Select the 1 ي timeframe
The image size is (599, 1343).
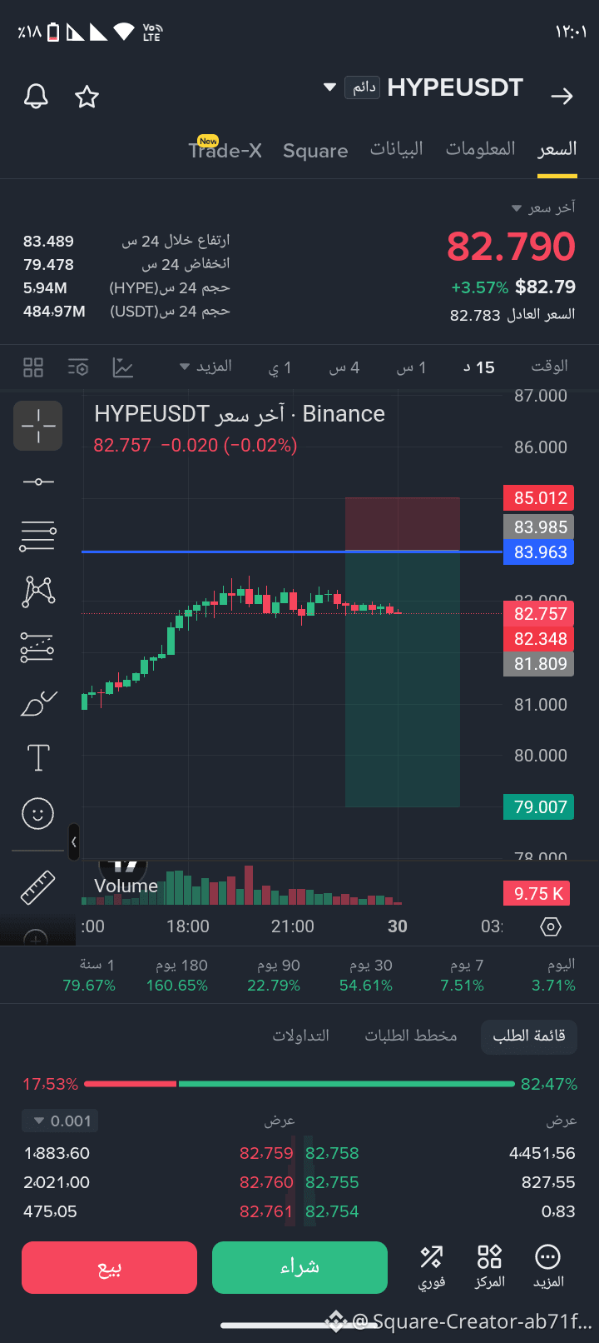tap(280, 367)
